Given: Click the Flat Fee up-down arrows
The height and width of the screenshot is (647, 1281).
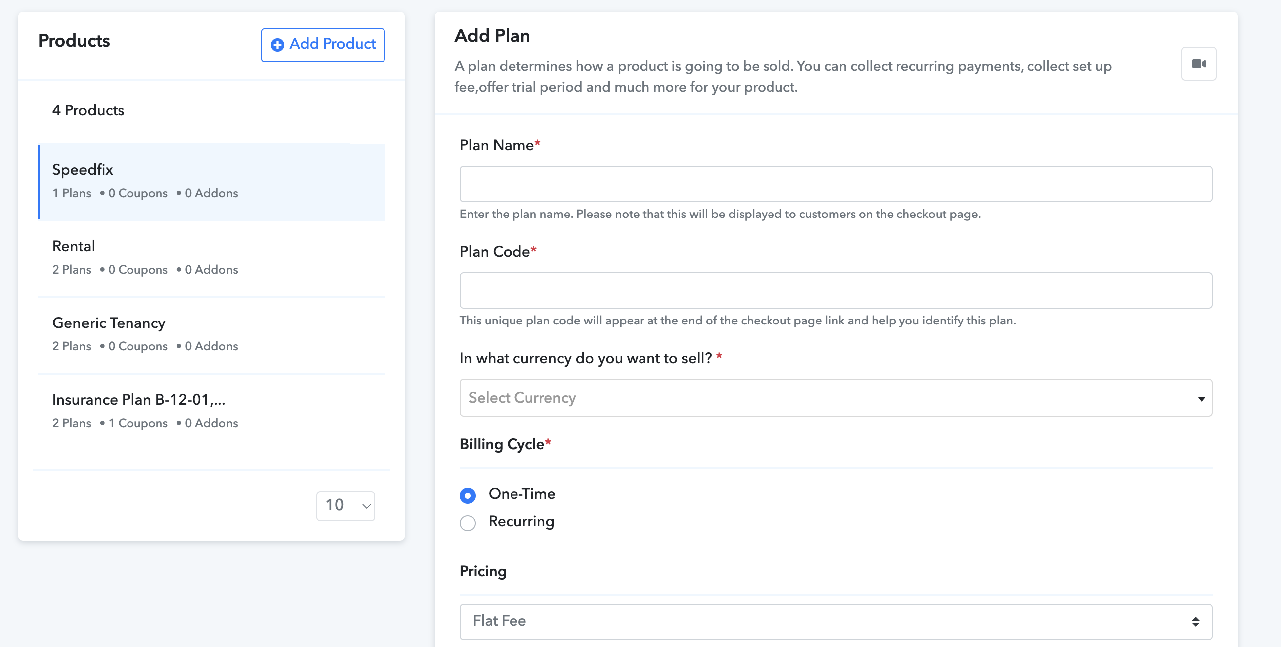Looking at the screenshot, I should pos(1195,621).
